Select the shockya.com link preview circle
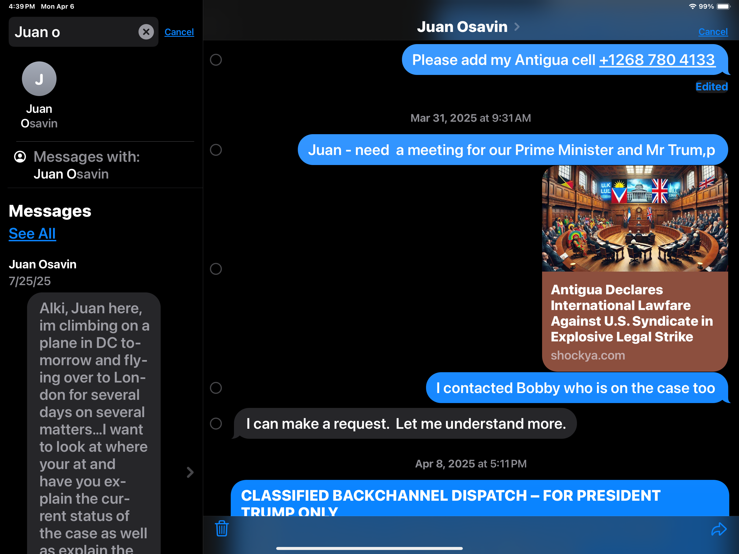The height and width of the screenshot is (554, 739). pyautogui.click(x=216, y=269)
